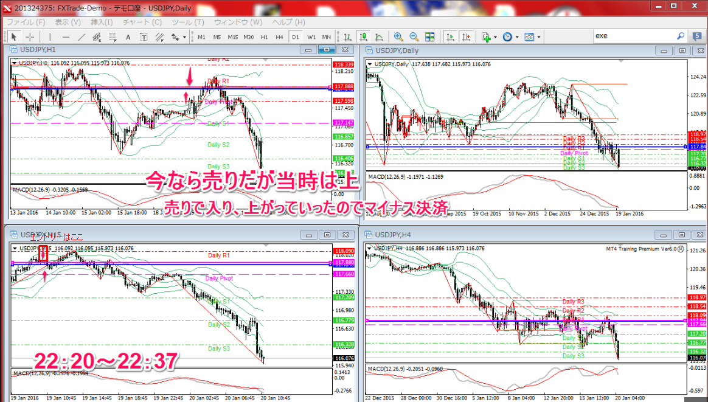This screenshot has width=708, height=402.
Task: Choose the Fibonacci retracement tool
Action: click(113, 36)
